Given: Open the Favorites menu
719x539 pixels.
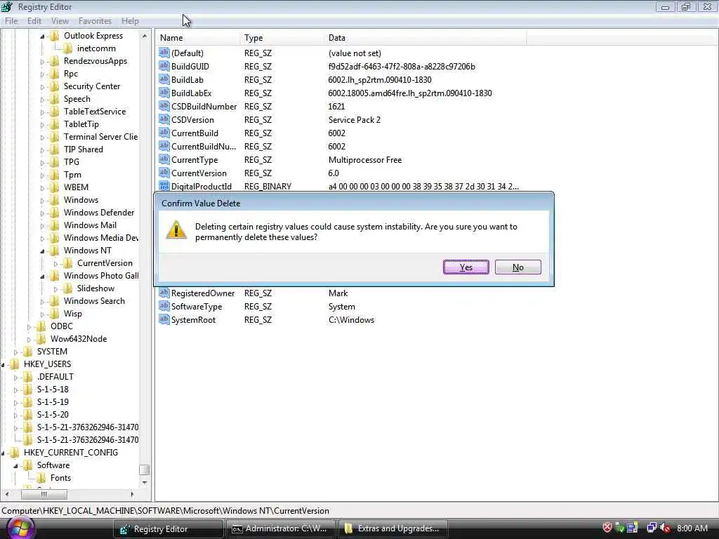Looking at the screenshot, I should pos(95,21).
